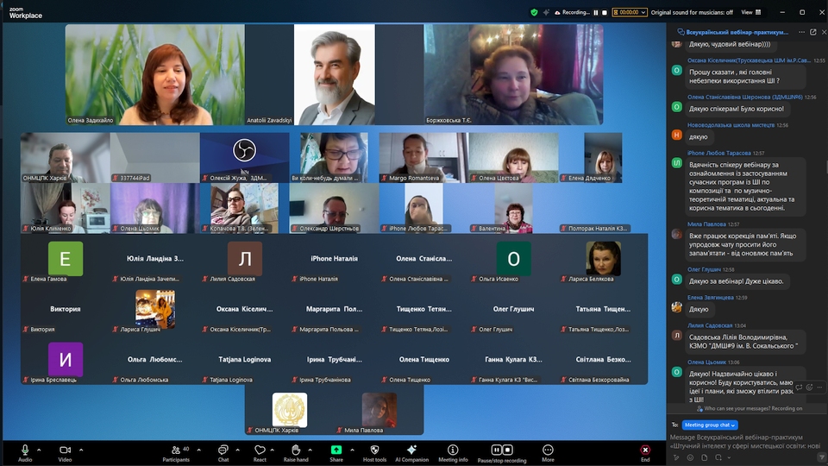Image resolution: width=828 pixels, height=466 pixels.
Task: Expand the arrow next to Raise hand
Action: (310, 450)
